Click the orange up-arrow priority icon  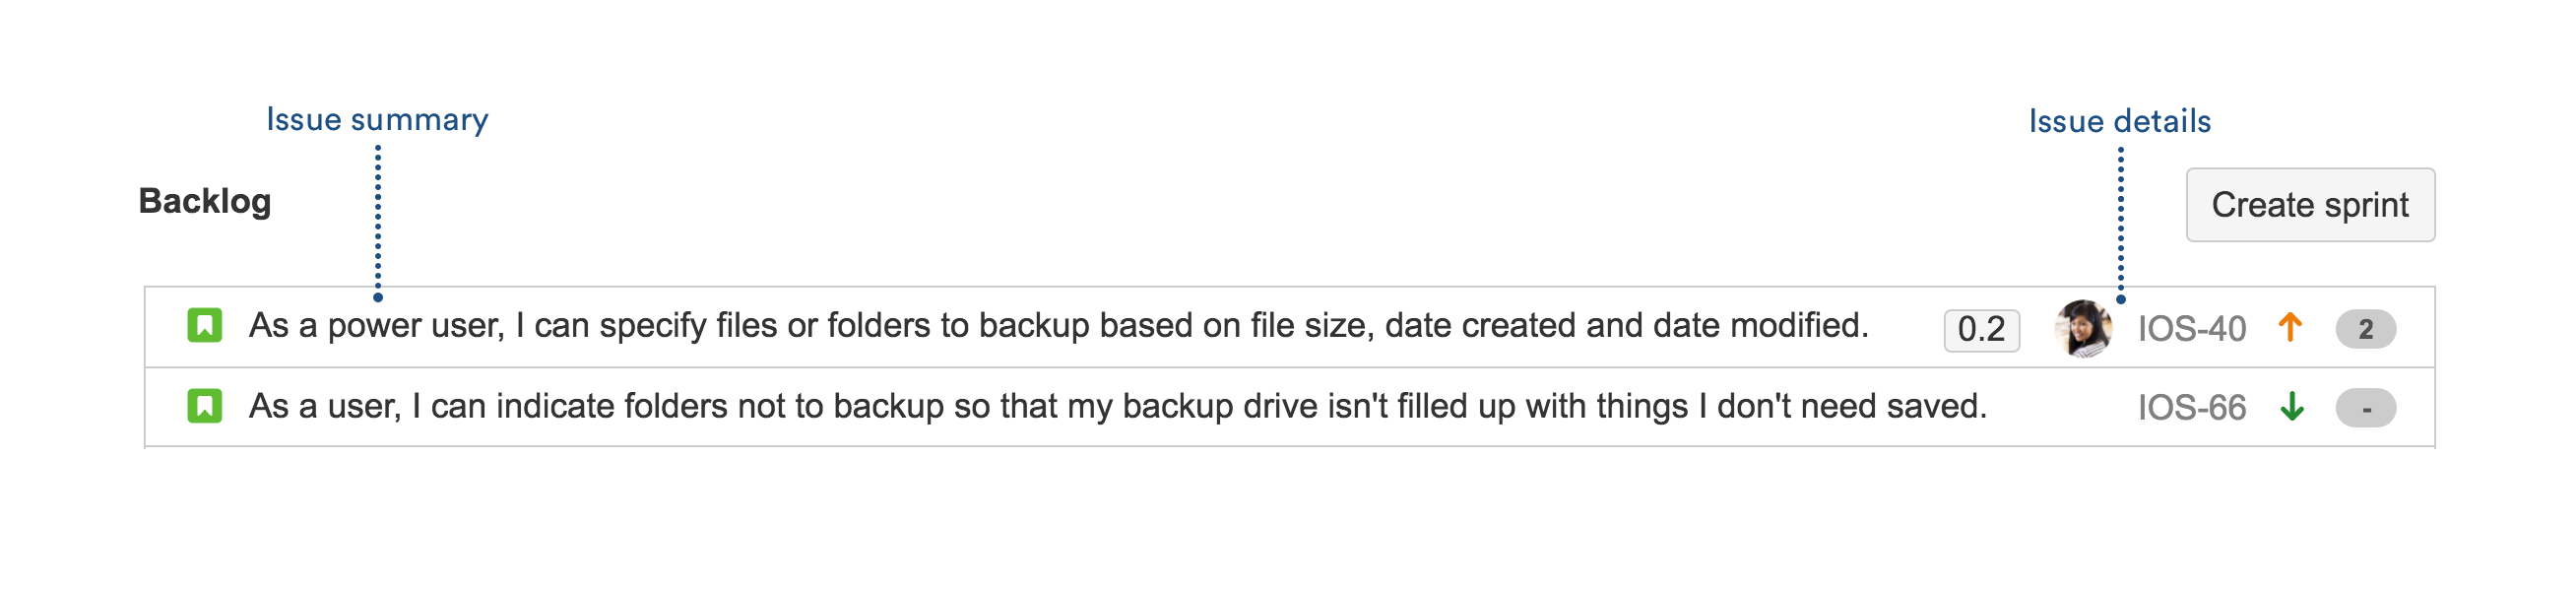coord(2290,327)
